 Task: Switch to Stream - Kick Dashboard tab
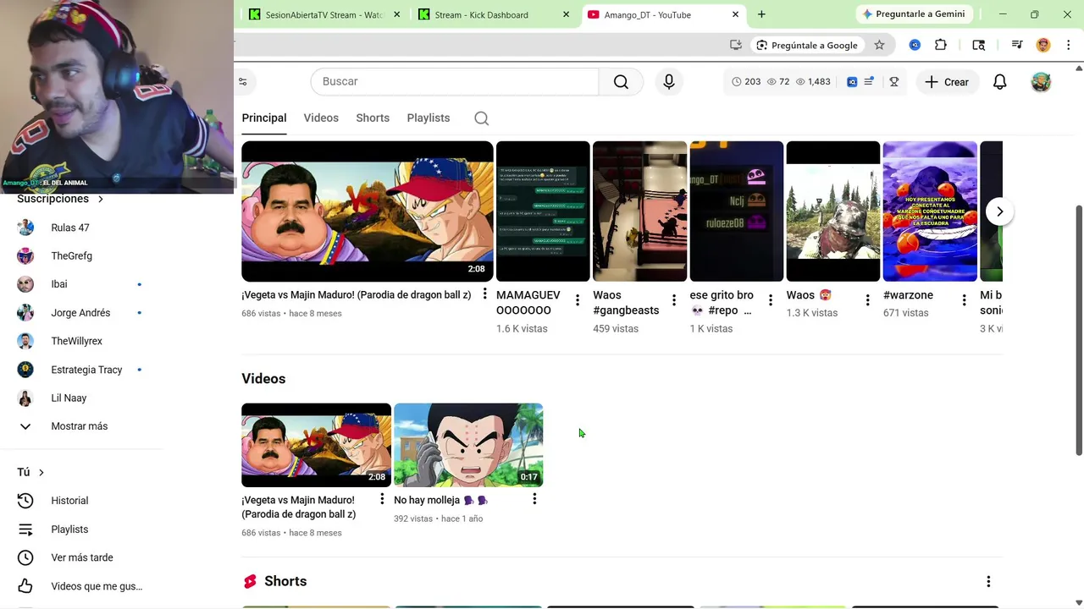(494, 14)
